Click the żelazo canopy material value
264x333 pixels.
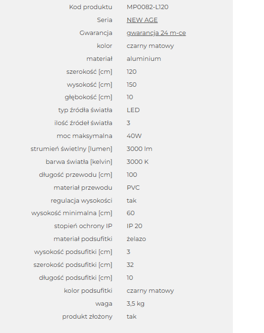136,239
